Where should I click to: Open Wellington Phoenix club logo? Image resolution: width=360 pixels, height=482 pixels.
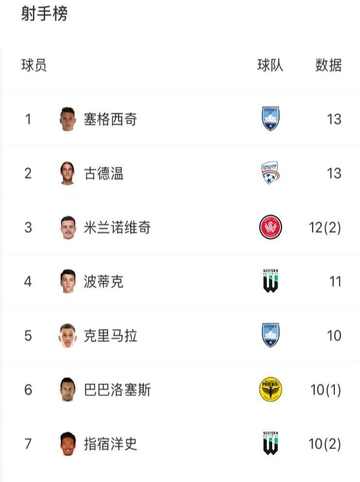(x=270, y=390)
